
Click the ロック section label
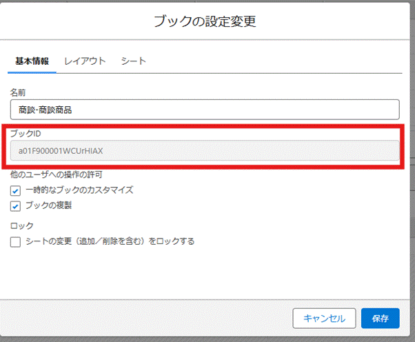pos(21,225)
